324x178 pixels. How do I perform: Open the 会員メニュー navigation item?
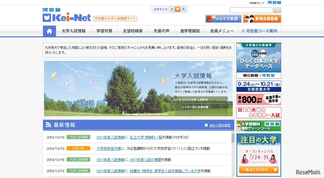pyautogui.click(x=221, y=31)
